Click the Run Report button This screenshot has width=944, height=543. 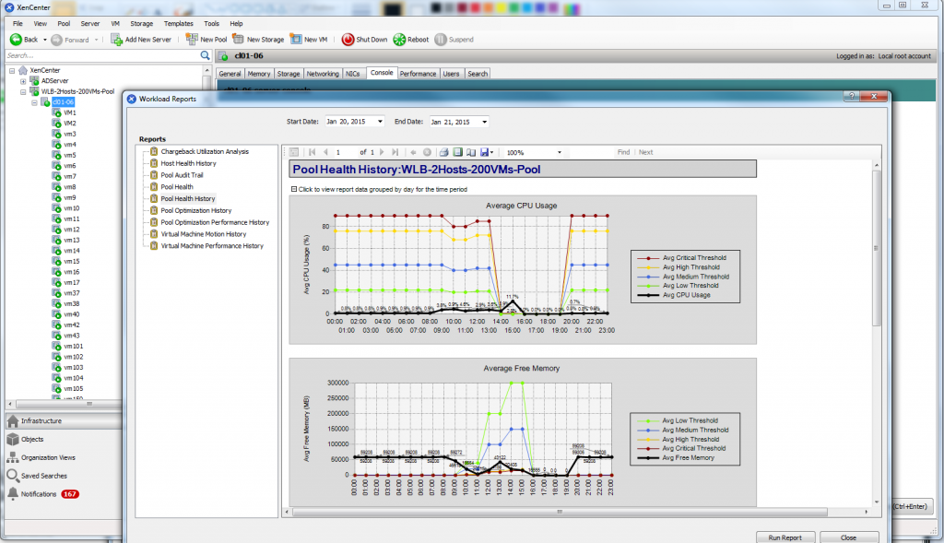pos(785,537)
